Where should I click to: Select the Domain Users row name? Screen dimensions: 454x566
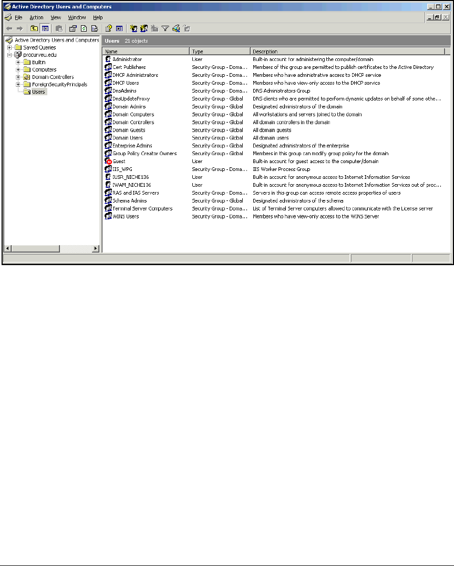pyautogui.click(x=127, y=138)
